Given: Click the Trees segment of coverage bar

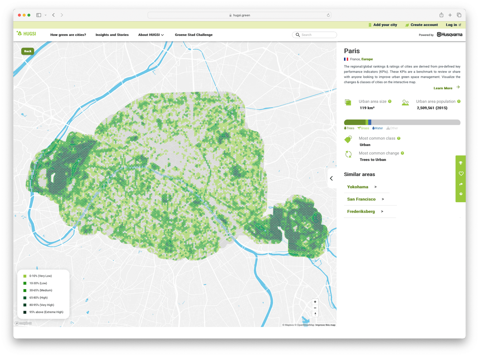Looking at the screenshot, I should coord(354,122).
